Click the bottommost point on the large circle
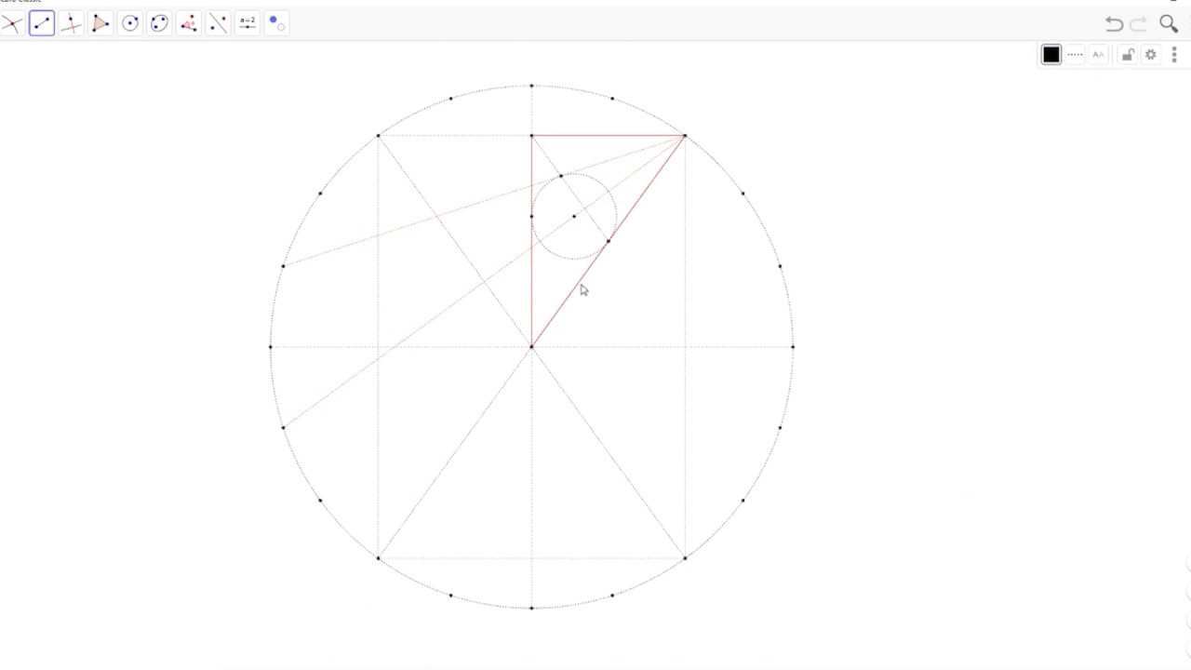The width and height of the screenshot is (1191, 670). coord(531,608)
